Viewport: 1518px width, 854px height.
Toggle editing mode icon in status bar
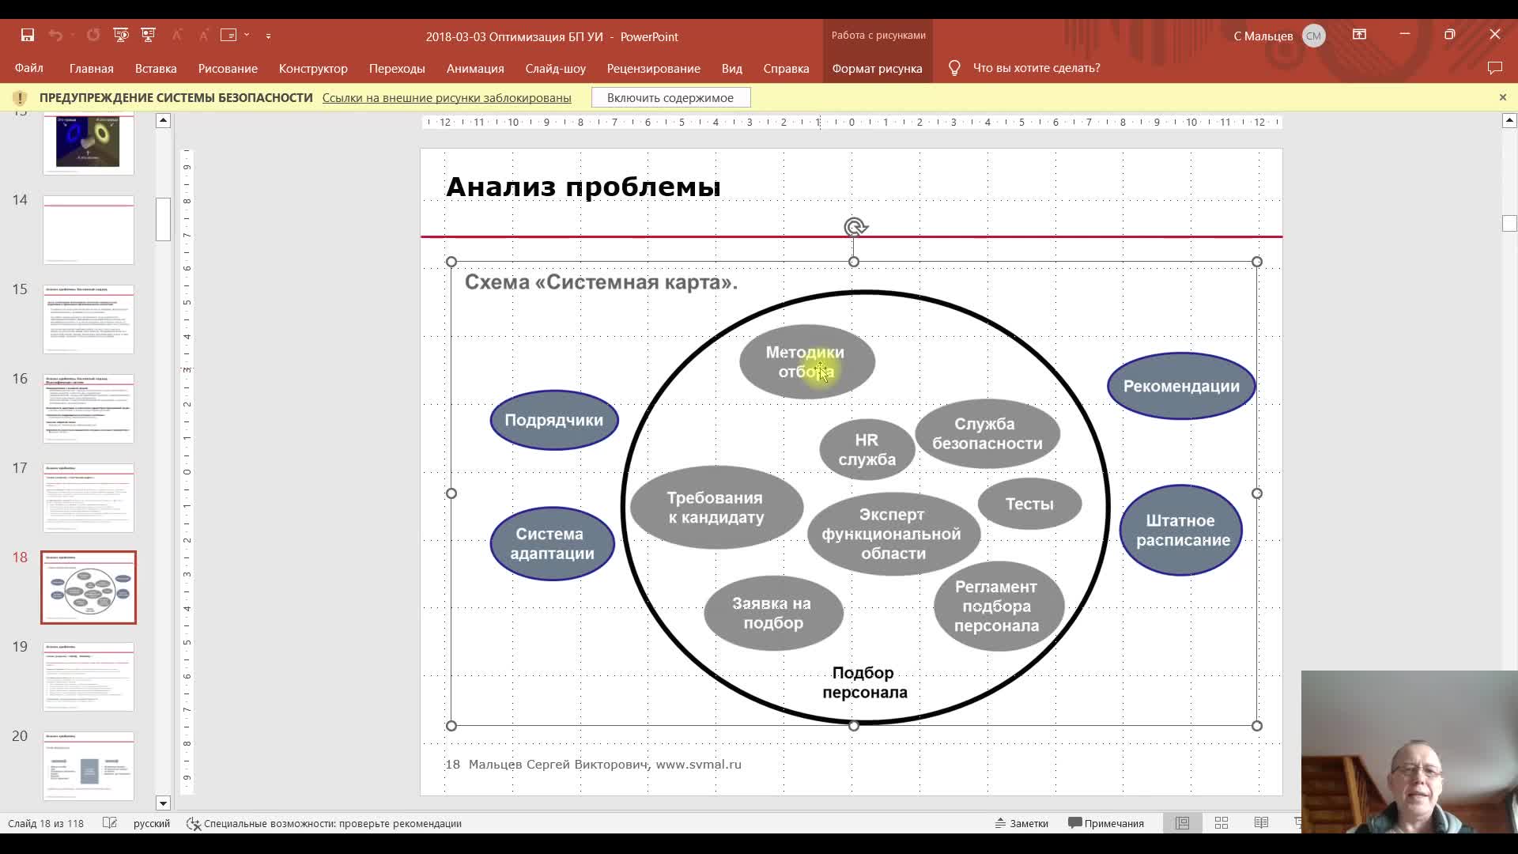pos(111,823)
